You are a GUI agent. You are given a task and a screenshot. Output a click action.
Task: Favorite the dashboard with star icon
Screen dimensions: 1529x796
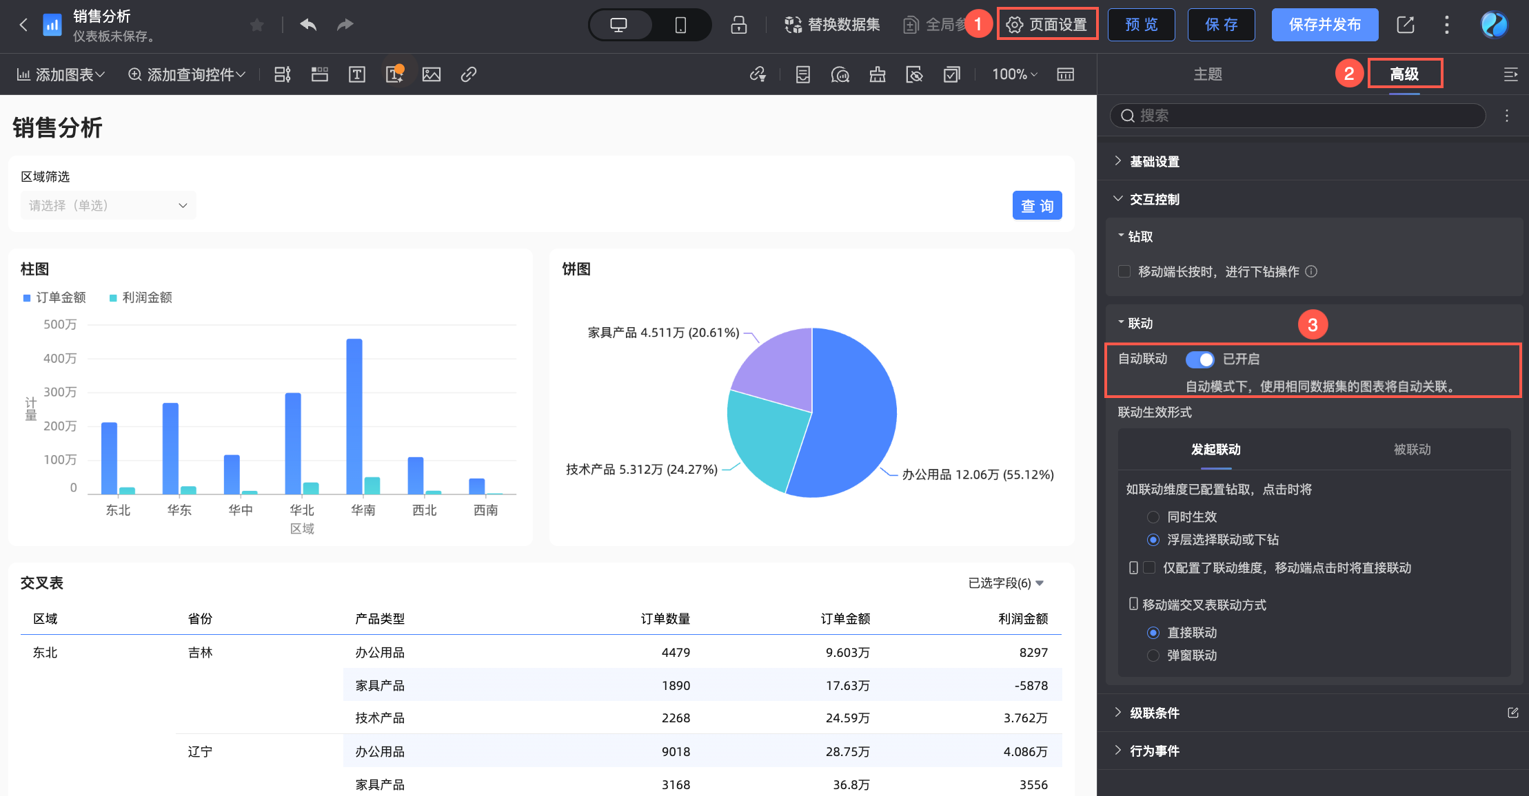pos(257,25)
